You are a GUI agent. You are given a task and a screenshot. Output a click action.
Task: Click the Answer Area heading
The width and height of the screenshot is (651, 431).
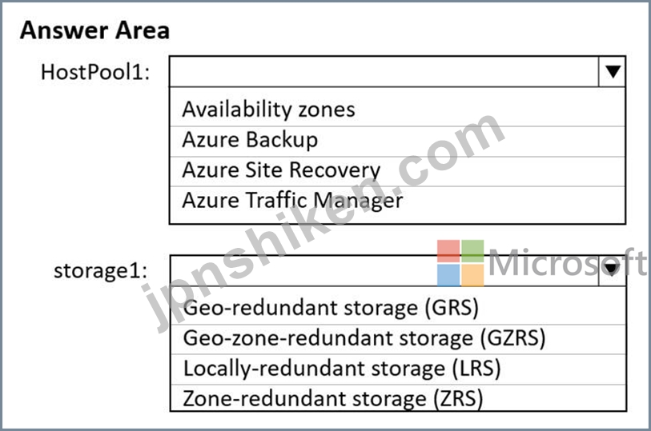[94, 30]
